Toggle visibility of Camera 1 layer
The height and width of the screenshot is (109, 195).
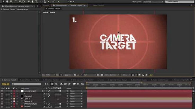(x=2, y=101)
